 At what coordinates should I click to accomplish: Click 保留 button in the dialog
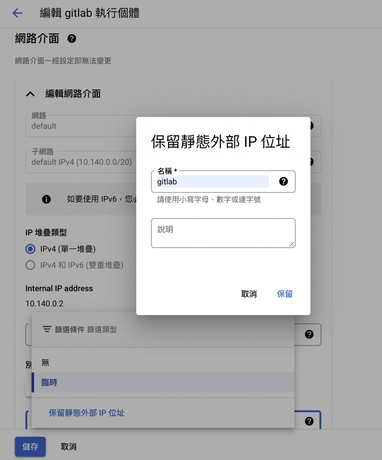[285, 294]
